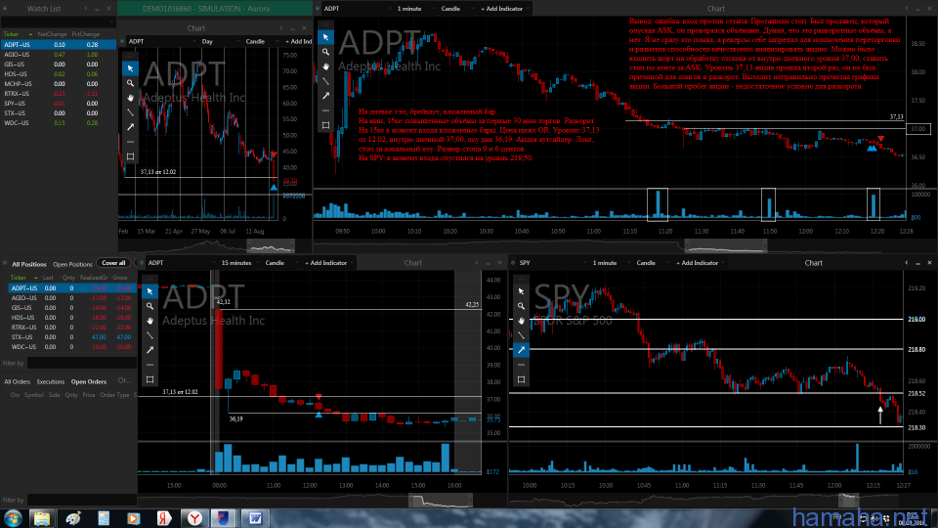Click range navigator thumb under ADPT Day chart
938x528 pixels.
(271, 245)
